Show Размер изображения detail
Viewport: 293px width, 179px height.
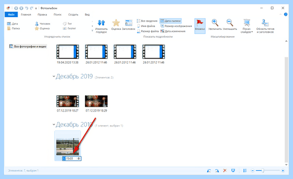point(176,26)
